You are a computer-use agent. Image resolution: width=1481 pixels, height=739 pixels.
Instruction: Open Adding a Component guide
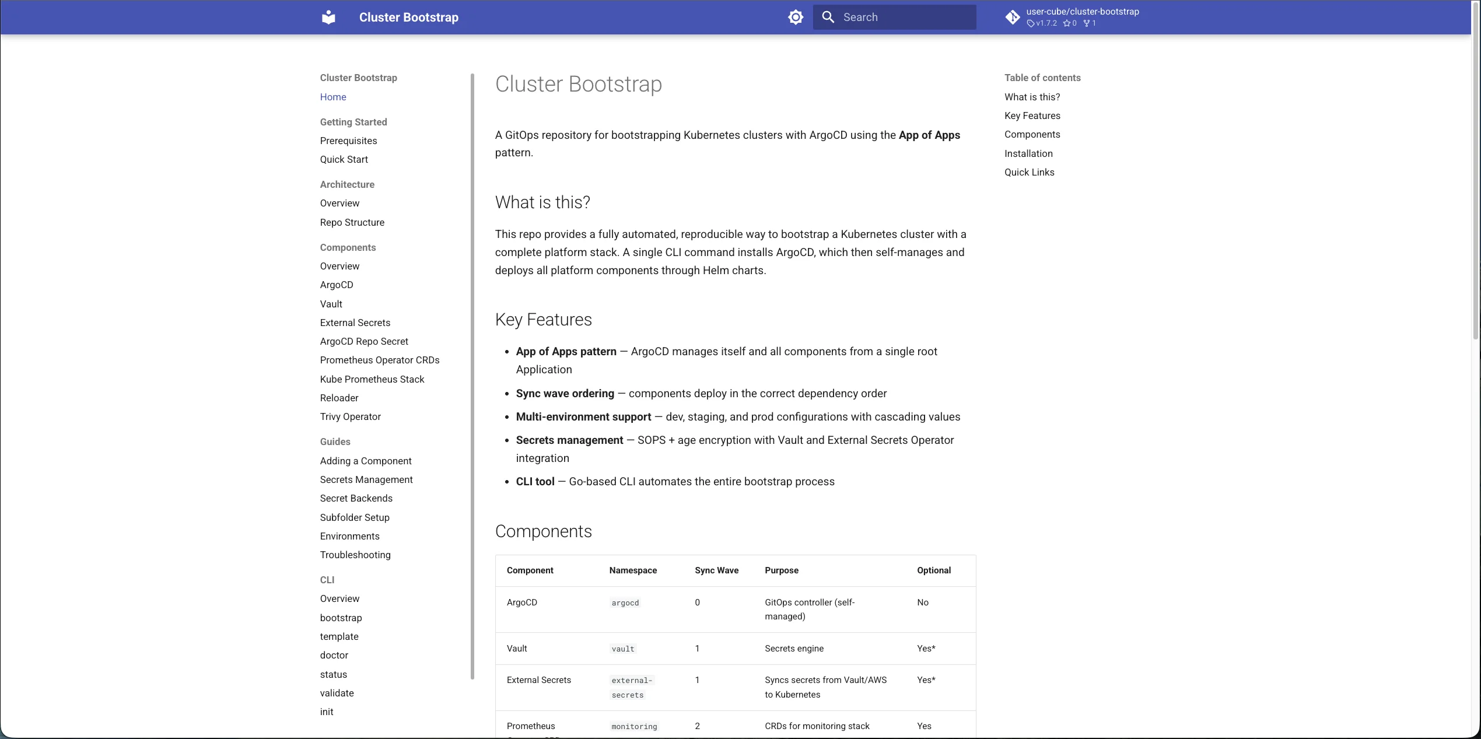pyautogui.click(x=366, y=461)
